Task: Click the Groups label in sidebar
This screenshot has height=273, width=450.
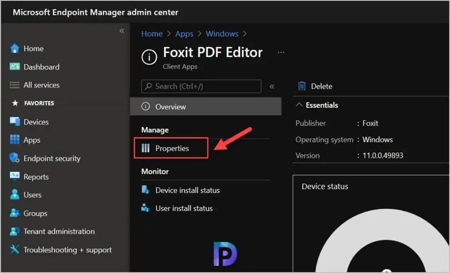Action: pos(35,213)
